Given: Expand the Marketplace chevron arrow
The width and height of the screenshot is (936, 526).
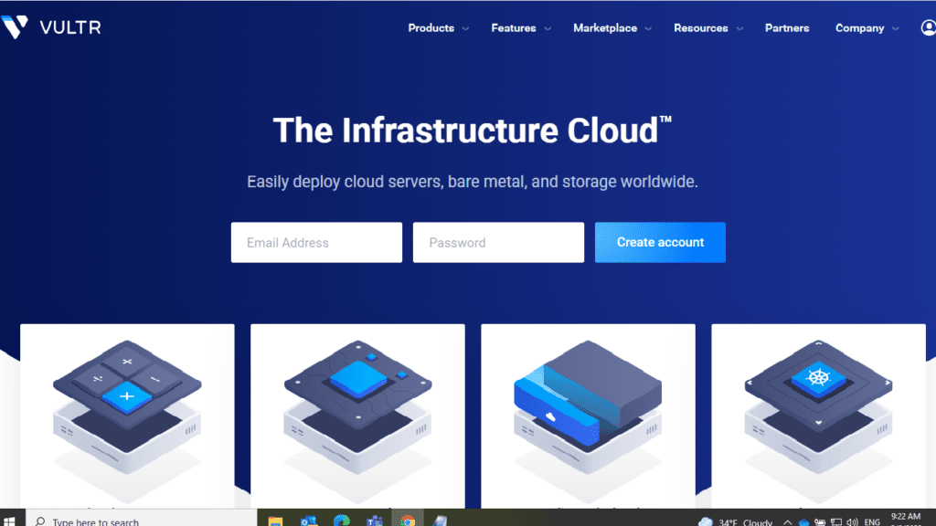Looking at the screenshot, I should click(648, 28).
